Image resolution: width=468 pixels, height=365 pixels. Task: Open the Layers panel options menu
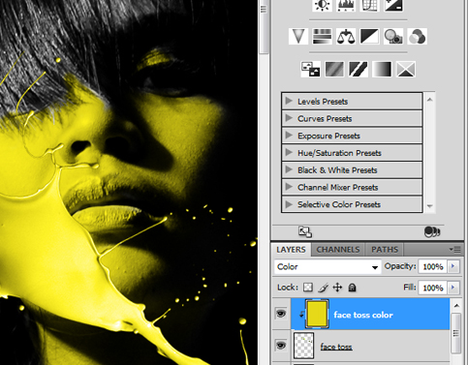(454, 249)
